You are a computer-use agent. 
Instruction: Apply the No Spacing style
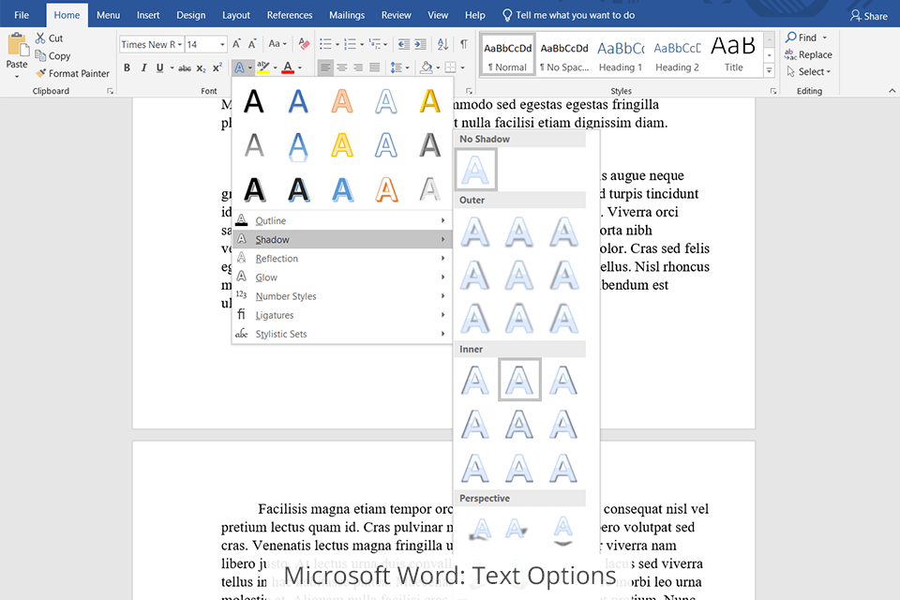564,54
